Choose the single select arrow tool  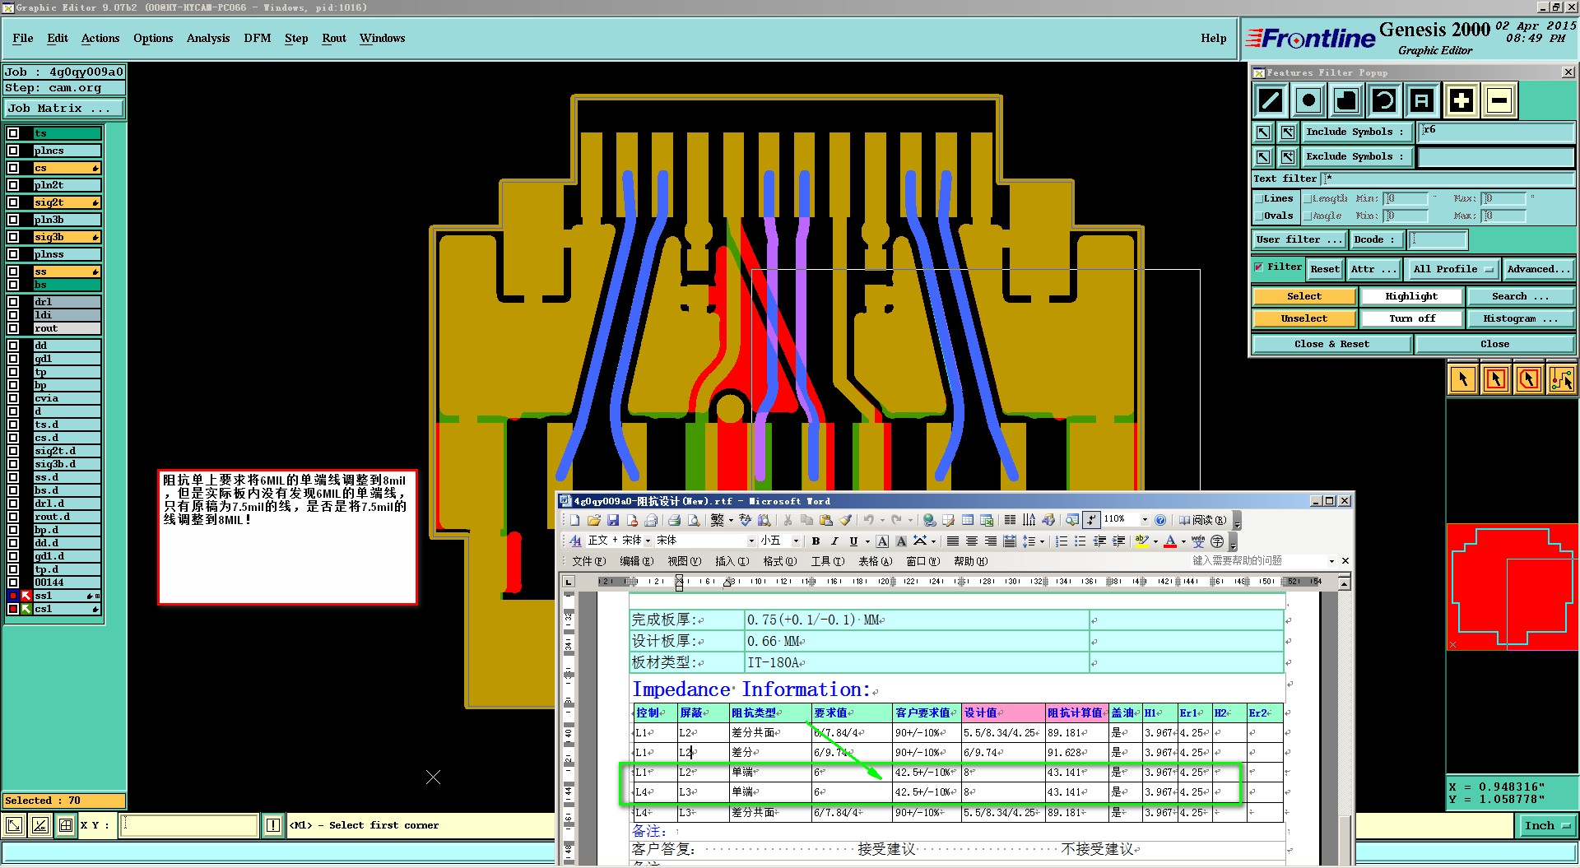point(1463,379)
